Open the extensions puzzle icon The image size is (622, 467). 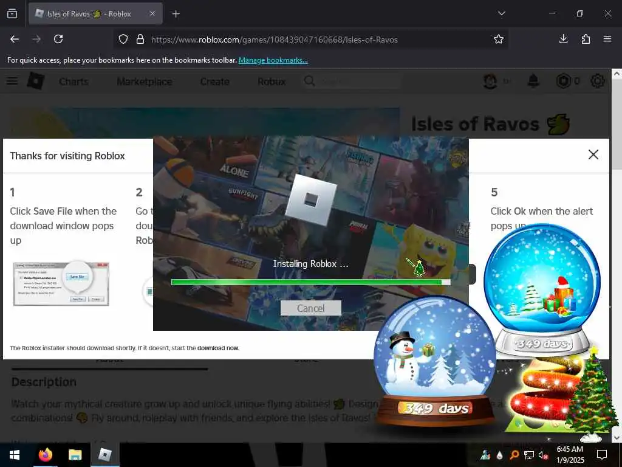pos(586,39)
